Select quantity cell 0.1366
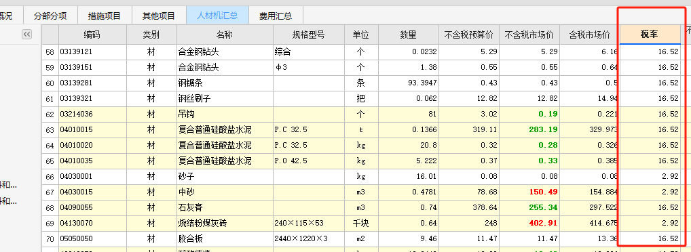Screen dimensions: 691x252 408,130
